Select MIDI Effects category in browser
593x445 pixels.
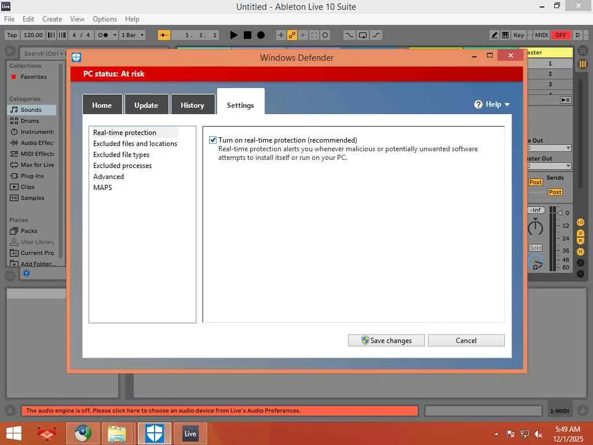(32, 154)
